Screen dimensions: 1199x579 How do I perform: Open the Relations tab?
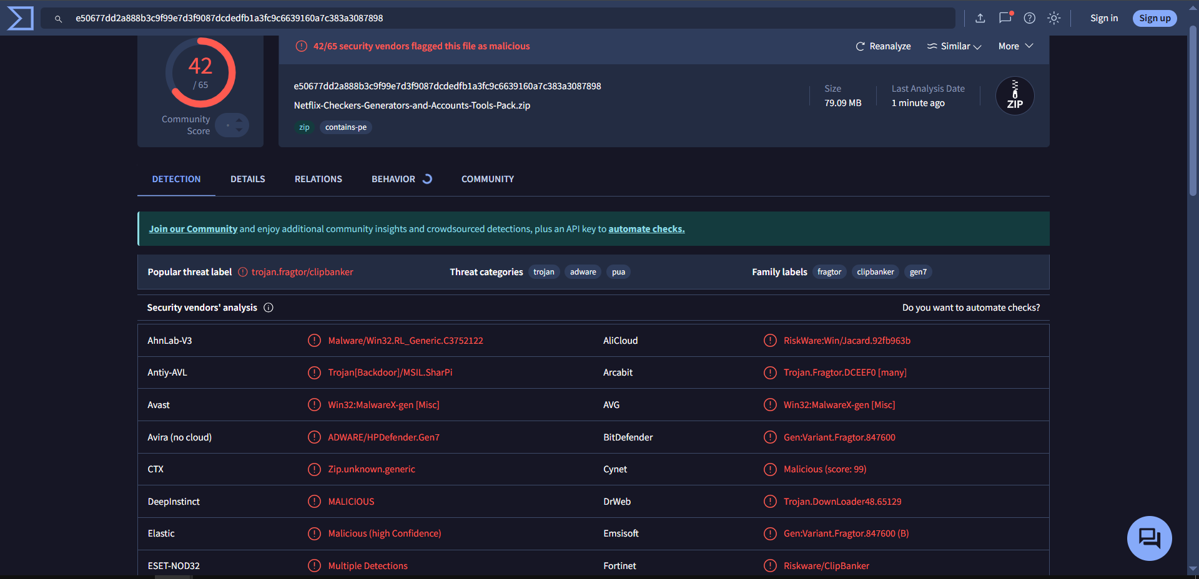tap(318, 179)
